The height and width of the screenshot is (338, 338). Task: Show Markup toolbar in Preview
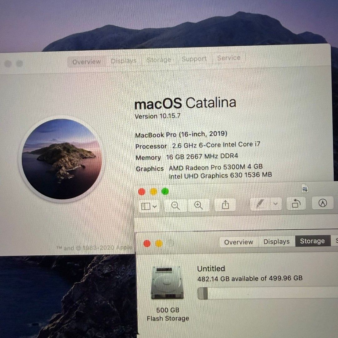coord(322,203)
